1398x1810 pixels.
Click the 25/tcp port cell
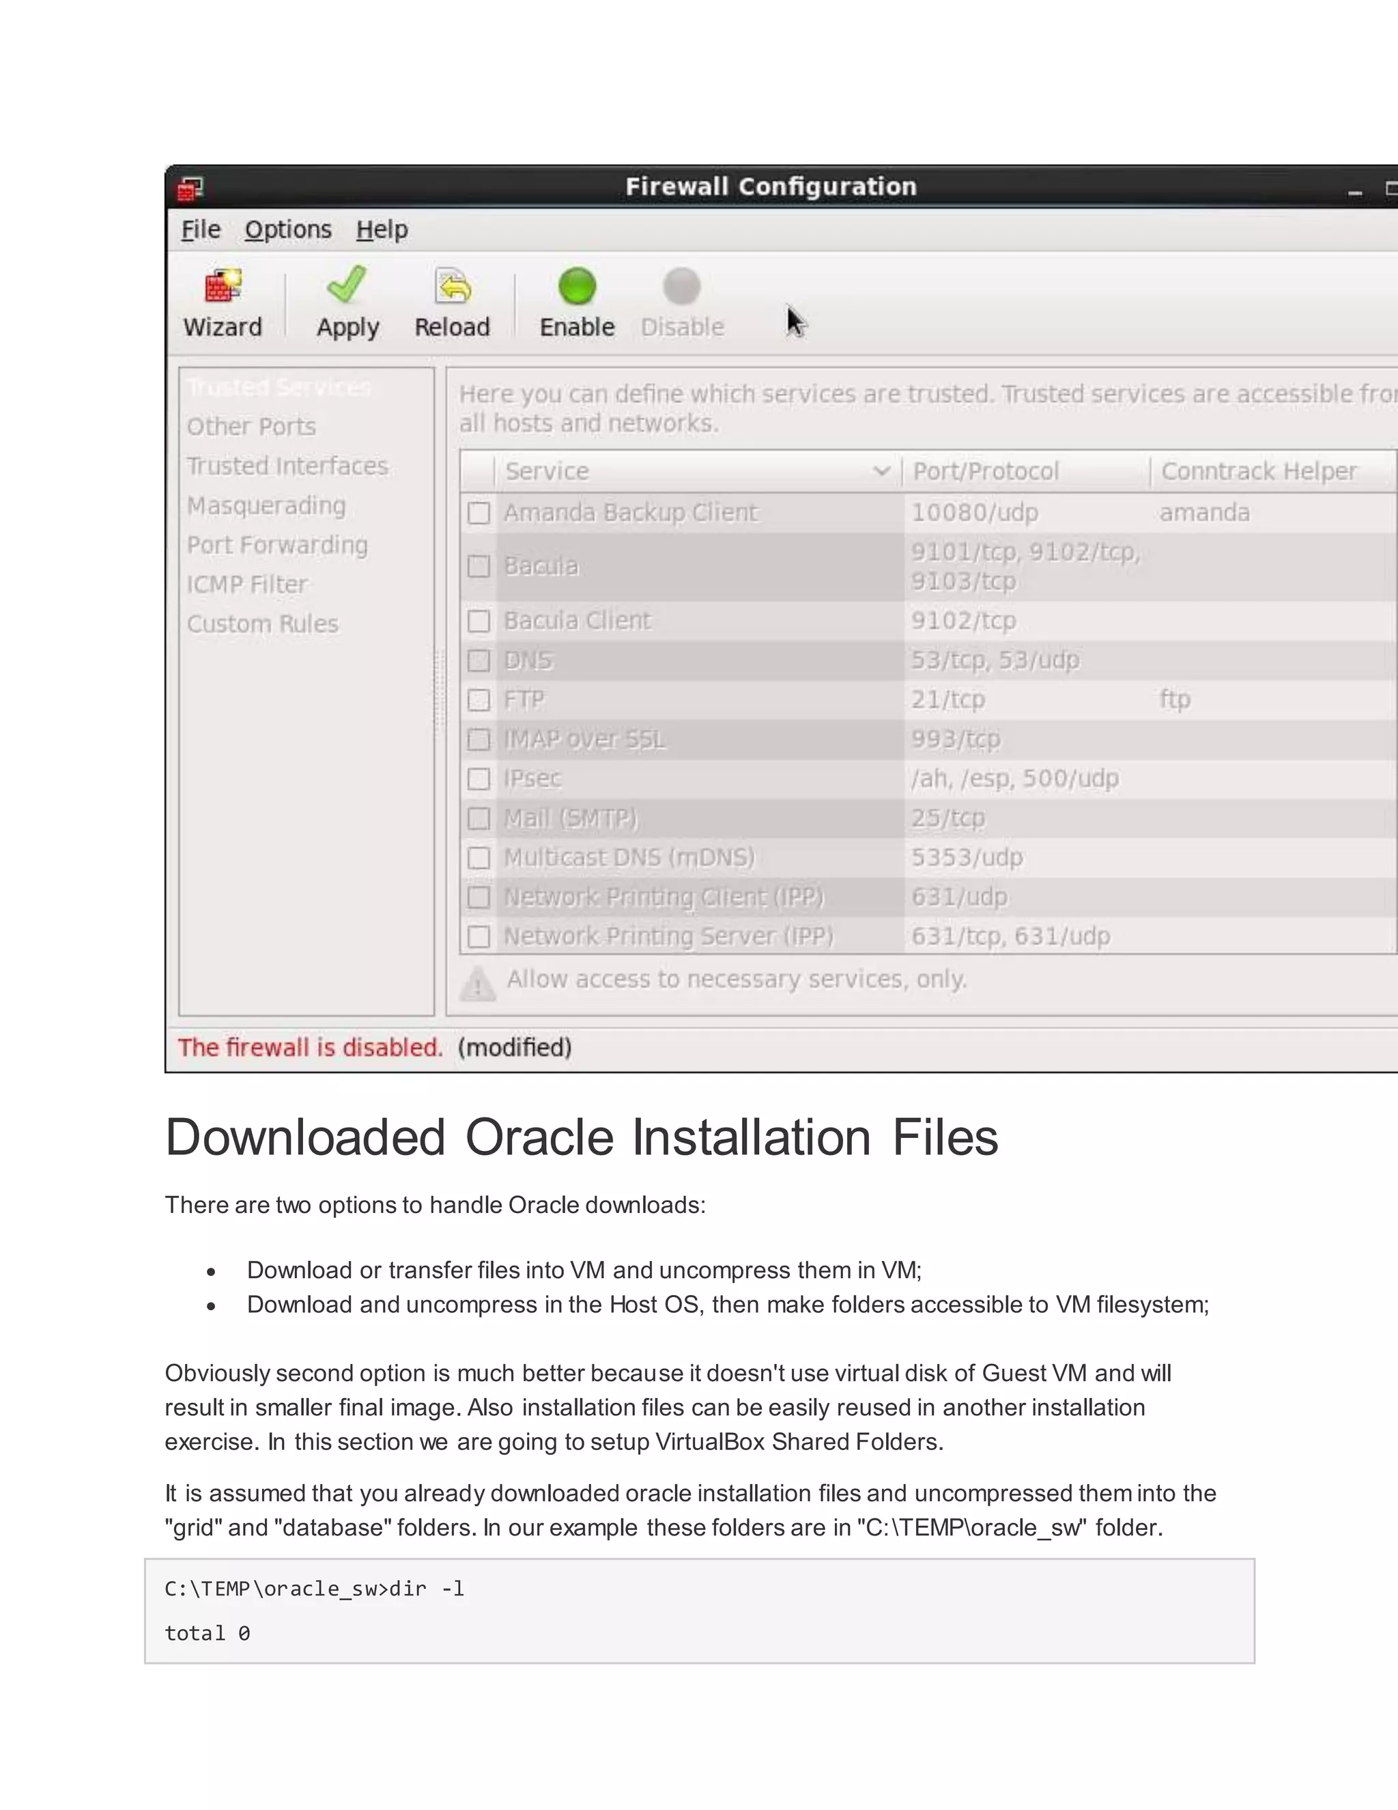click(948, 819)
